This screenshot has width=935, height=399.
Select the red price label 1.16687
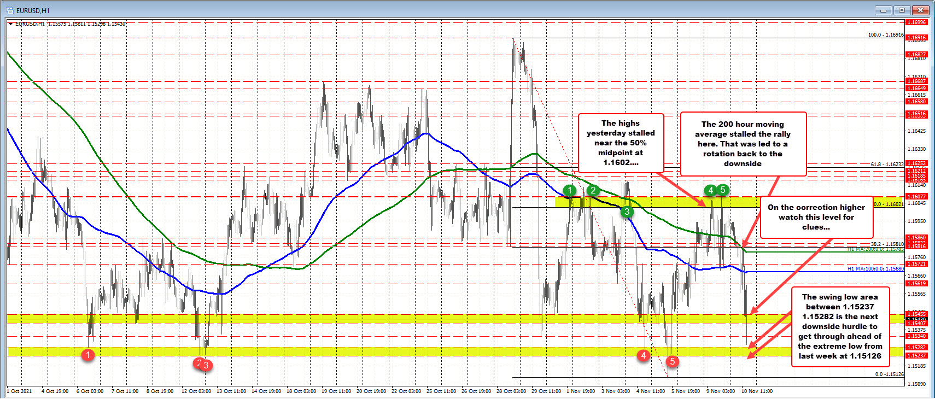tap(916, 81)
